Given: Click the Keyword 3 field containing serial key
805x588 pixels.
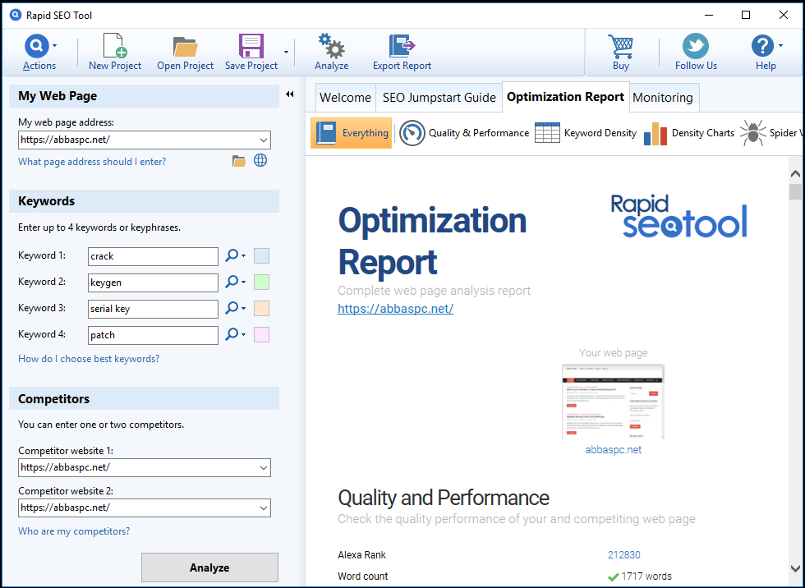Looking at the screenshot, I should [153, 309].
